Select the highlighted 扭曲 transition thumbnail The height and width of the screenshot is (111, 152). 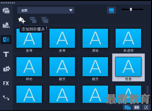click(x=128, y=67)
